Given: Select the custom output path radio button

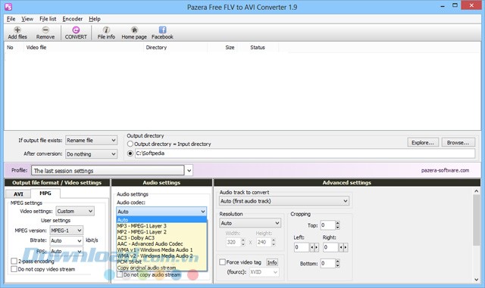Looking at the screenshot, I should point(130,153).
